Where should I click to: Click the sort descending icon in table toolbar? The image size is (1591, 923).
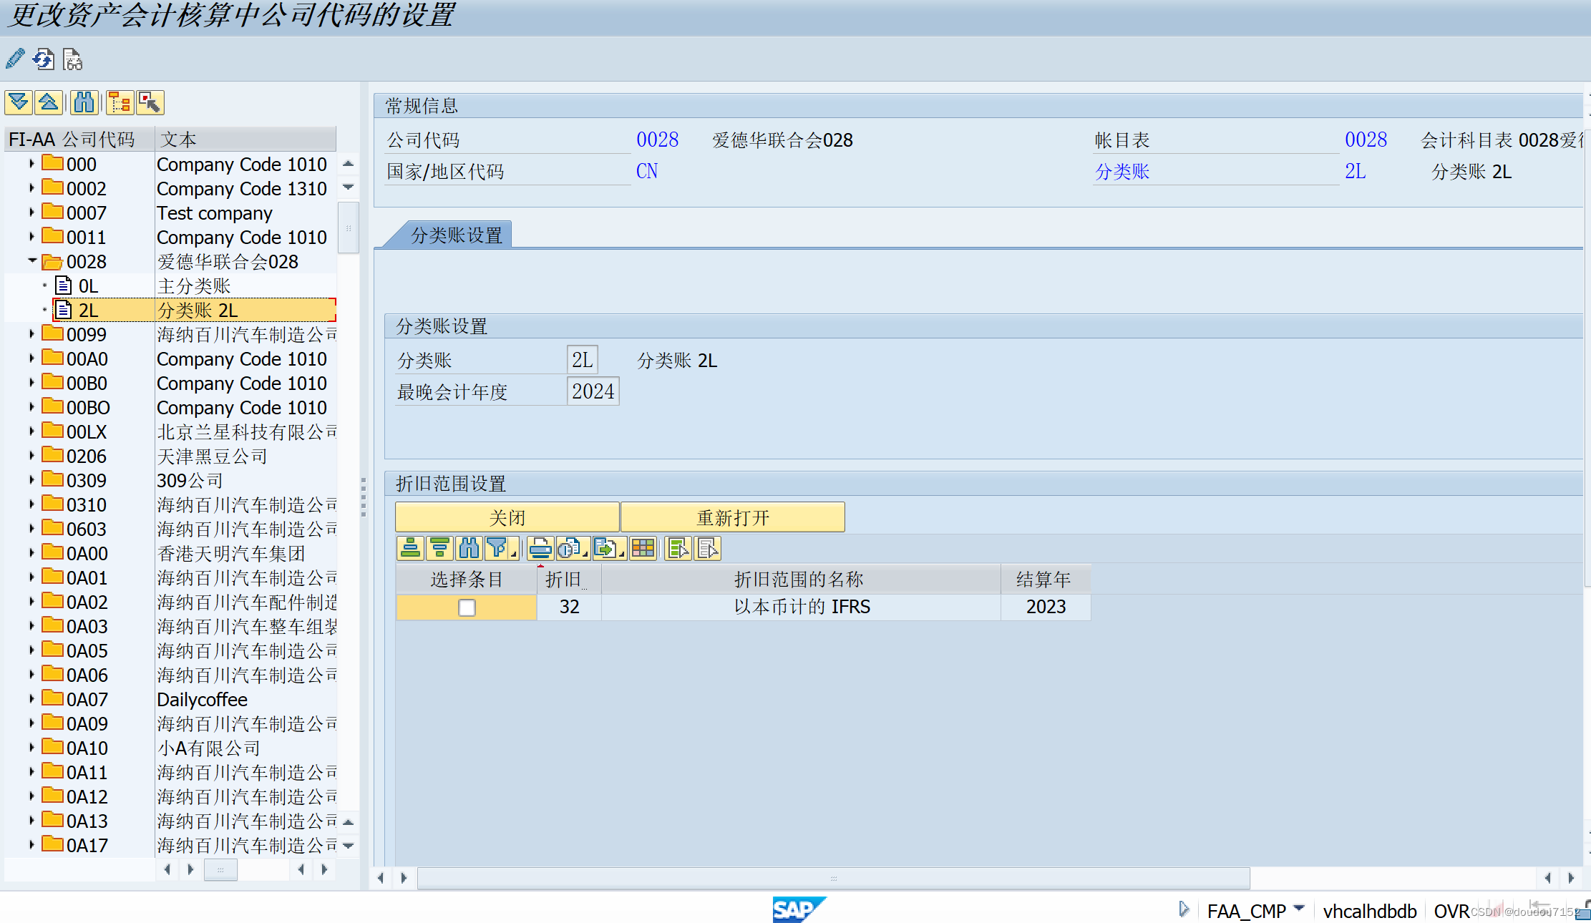pyautogui.click(x=439, y=549)
